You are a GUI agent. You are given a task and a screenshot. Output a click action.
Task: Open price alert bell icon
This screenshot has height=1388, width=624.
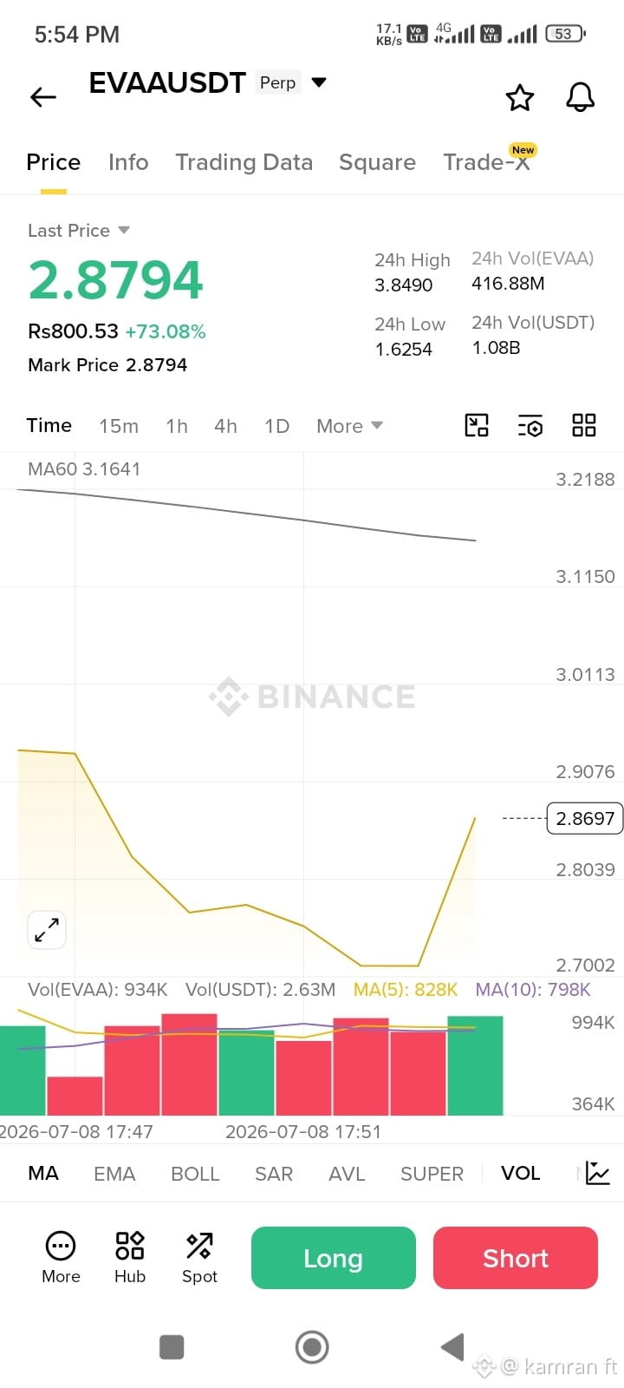point(581,97)
